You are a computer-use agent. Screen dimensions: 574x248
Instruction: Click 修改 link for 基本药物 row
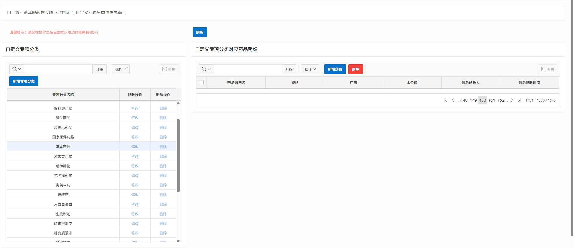tap(135, 147)
